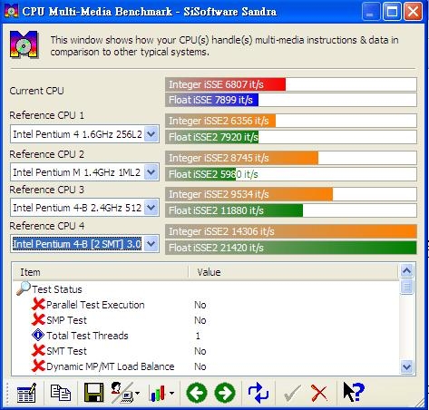Click red X beside SMT Test
The width and height of the screenshot is (429, 410).
[38, 351]
